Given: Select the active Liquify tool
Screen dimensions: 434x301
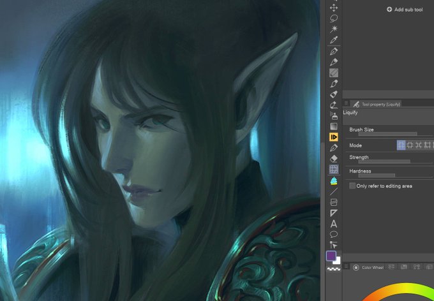Looking at the screenshot, I should tap(334, 170).
